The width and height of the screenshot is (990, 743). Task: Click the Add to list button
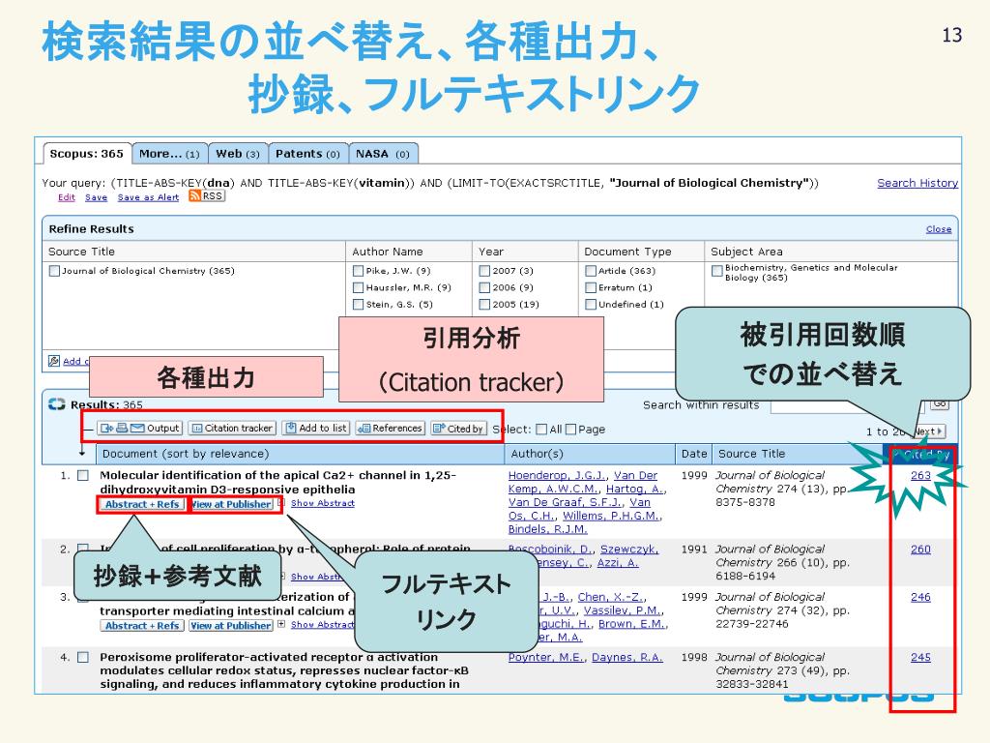click(x=316, y=429)
